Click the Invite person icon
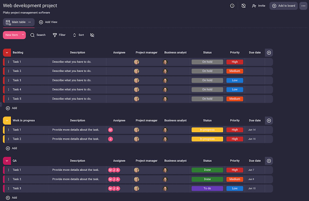Screen dimensions: 309x201 click(254, 6)
